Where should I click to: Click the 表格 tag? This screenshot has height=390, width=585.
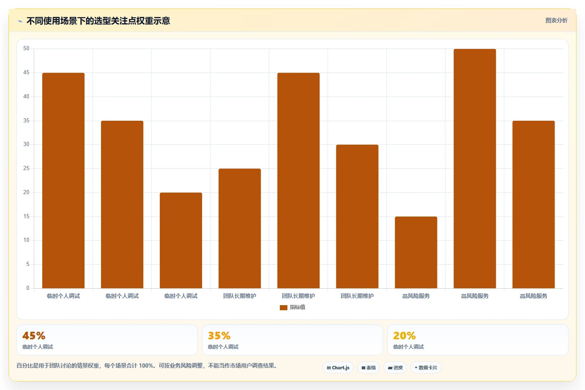[369, 368]
